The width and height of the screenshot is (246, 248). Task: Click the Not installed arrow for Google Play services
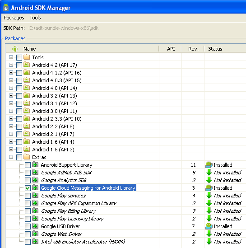[x=209, y=196]
